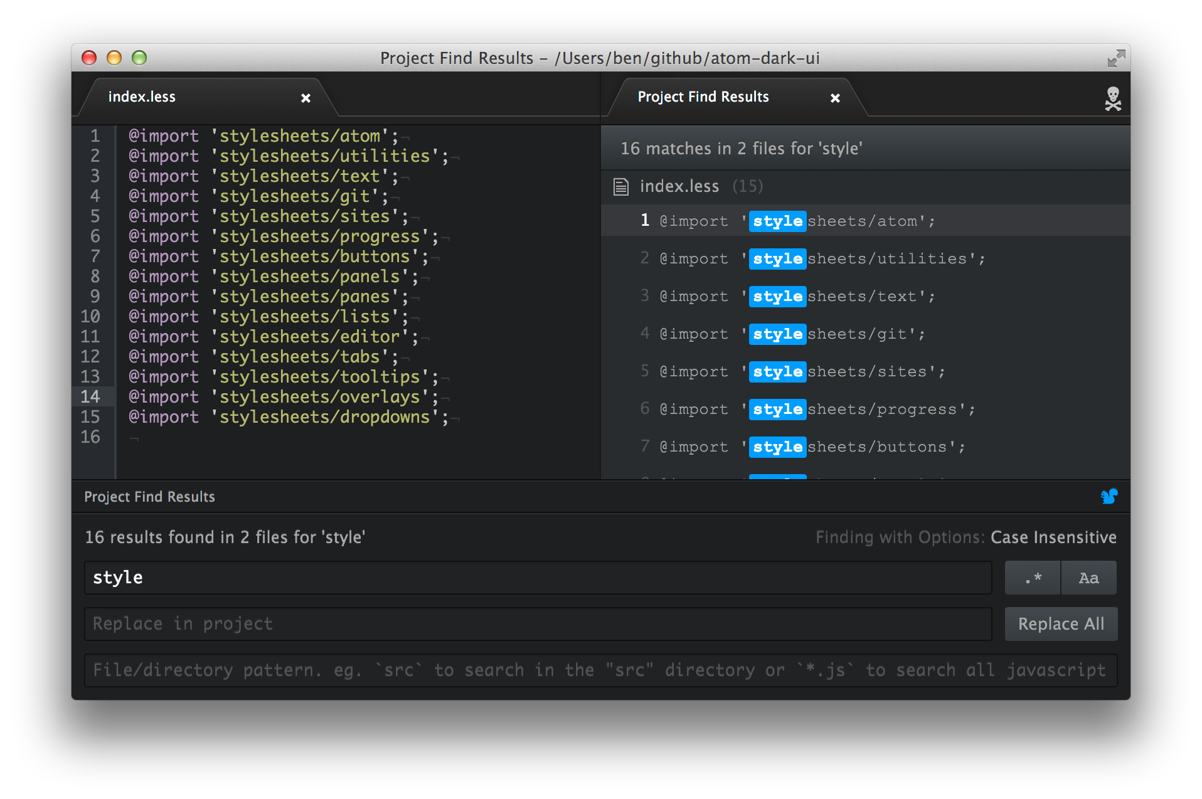
Task: Toggle the case sensitivity Aa option
Action: click(1088, 578)
